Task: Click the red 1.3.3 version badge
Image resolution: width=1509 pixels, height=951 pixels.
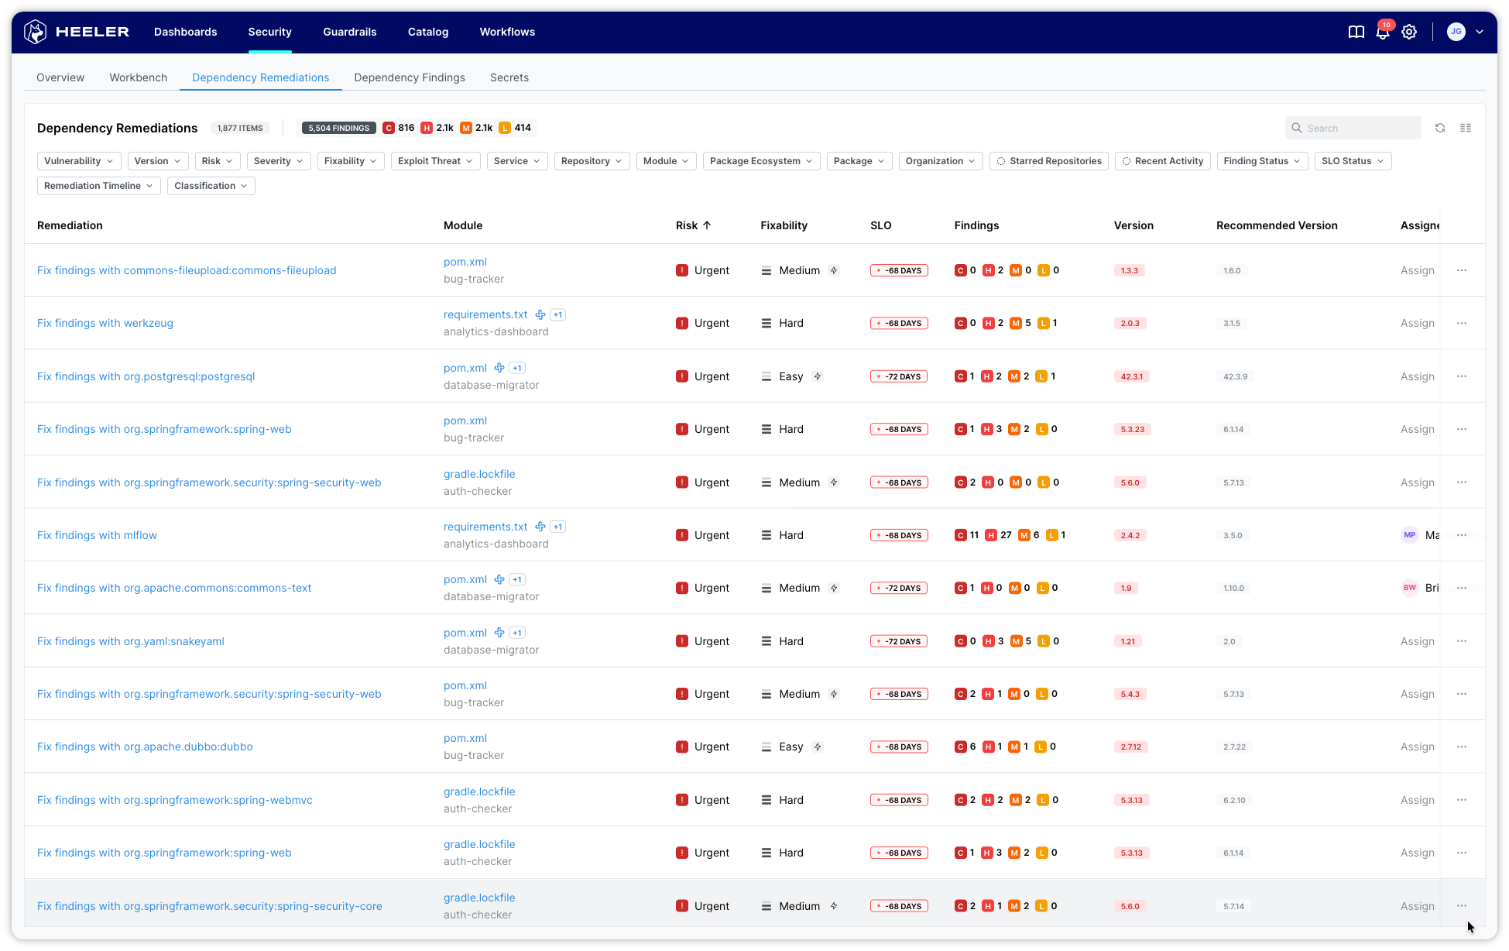Action: (1129, 270)
